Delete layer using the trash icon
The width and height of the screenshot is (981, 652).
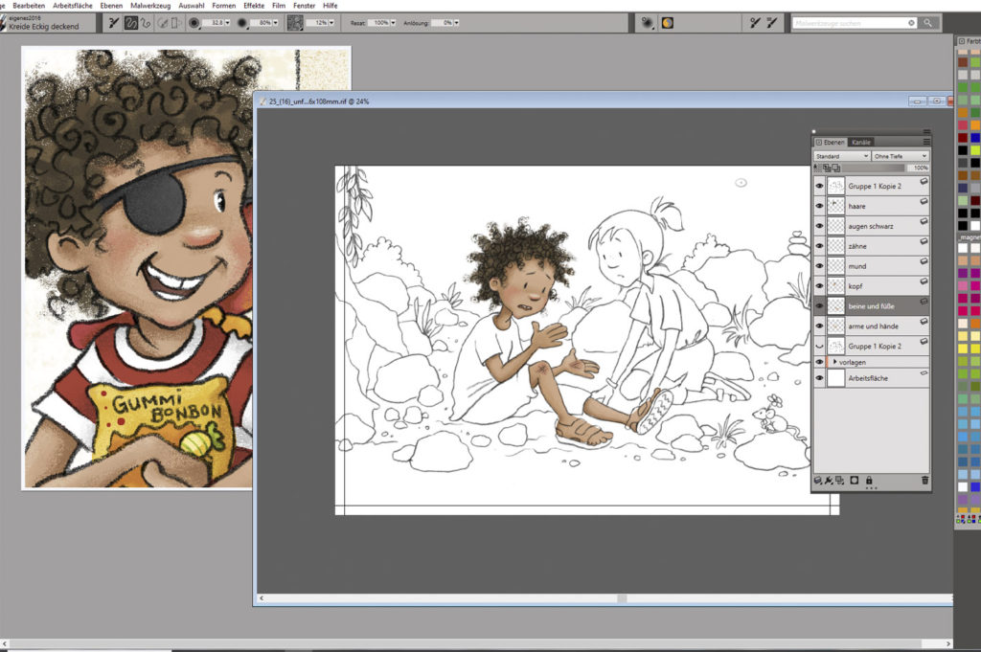click(924, 480)
